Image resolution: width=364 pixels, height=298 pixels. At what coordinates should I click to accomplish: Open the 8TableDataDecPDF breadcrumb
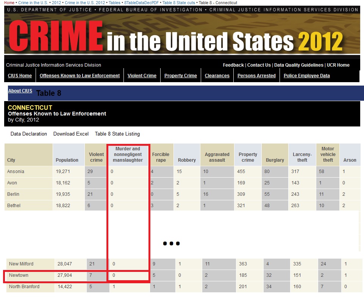(141, 3)
